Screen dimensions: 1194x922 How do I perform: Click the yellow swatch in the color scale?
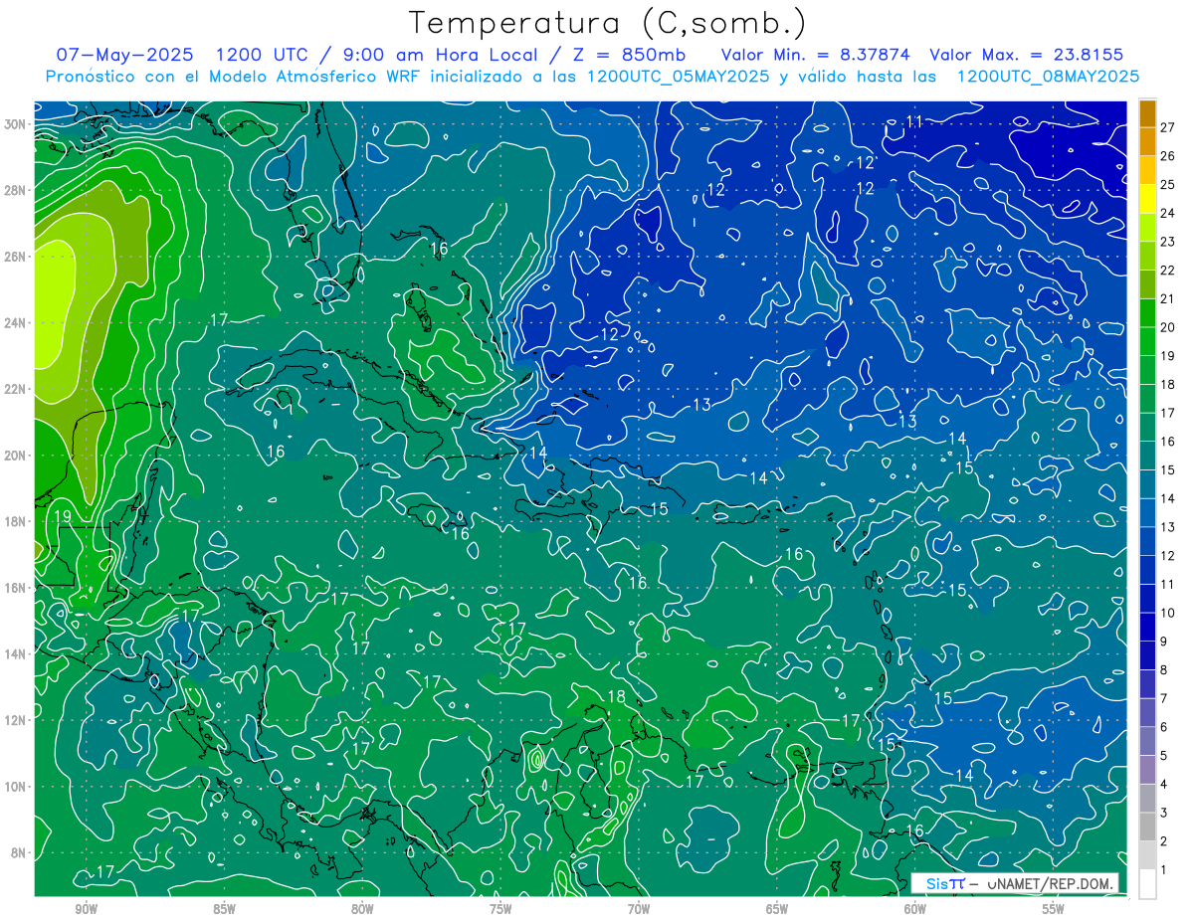[1147, 199]
